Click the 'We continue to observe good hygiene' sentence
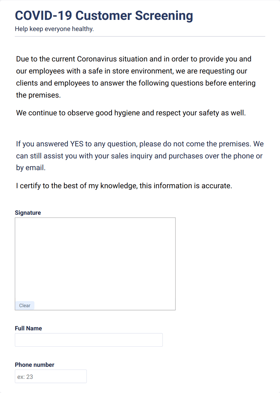This screenshot has width=280, height=393. (x=131, y=113)
